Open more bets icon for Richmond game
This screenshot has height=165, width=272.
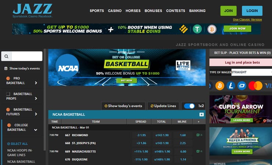[199, 135]
